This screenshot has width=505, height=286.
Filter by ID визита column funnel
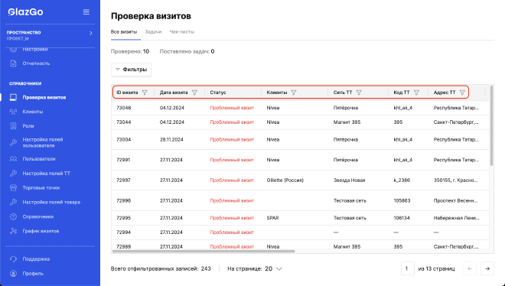tap(145, 93)
